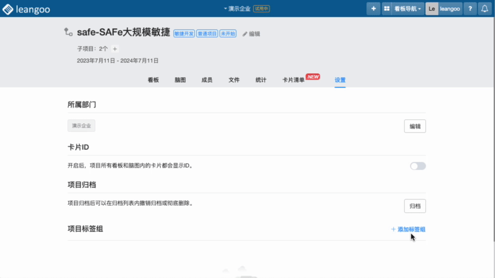
Task: Click the 编辑 button for 所属部门
Action: (x=415, y=126)
